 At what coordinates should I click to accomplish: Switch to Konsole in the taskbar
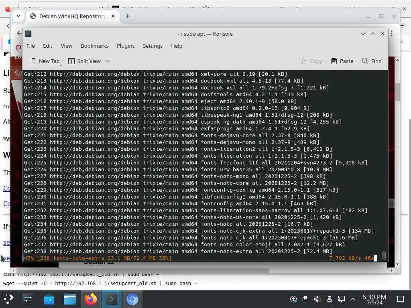[112, 299]
